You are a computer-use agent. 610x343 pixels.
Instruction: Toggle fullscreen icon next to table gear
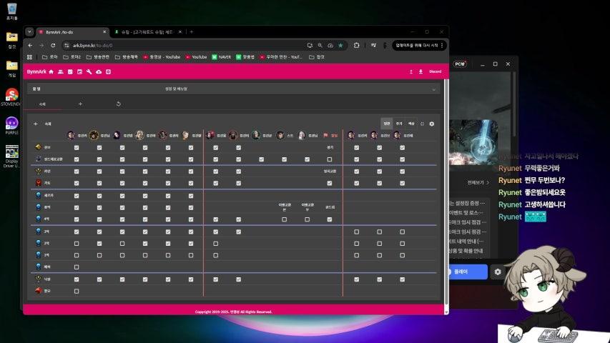[x=422, y=124]
